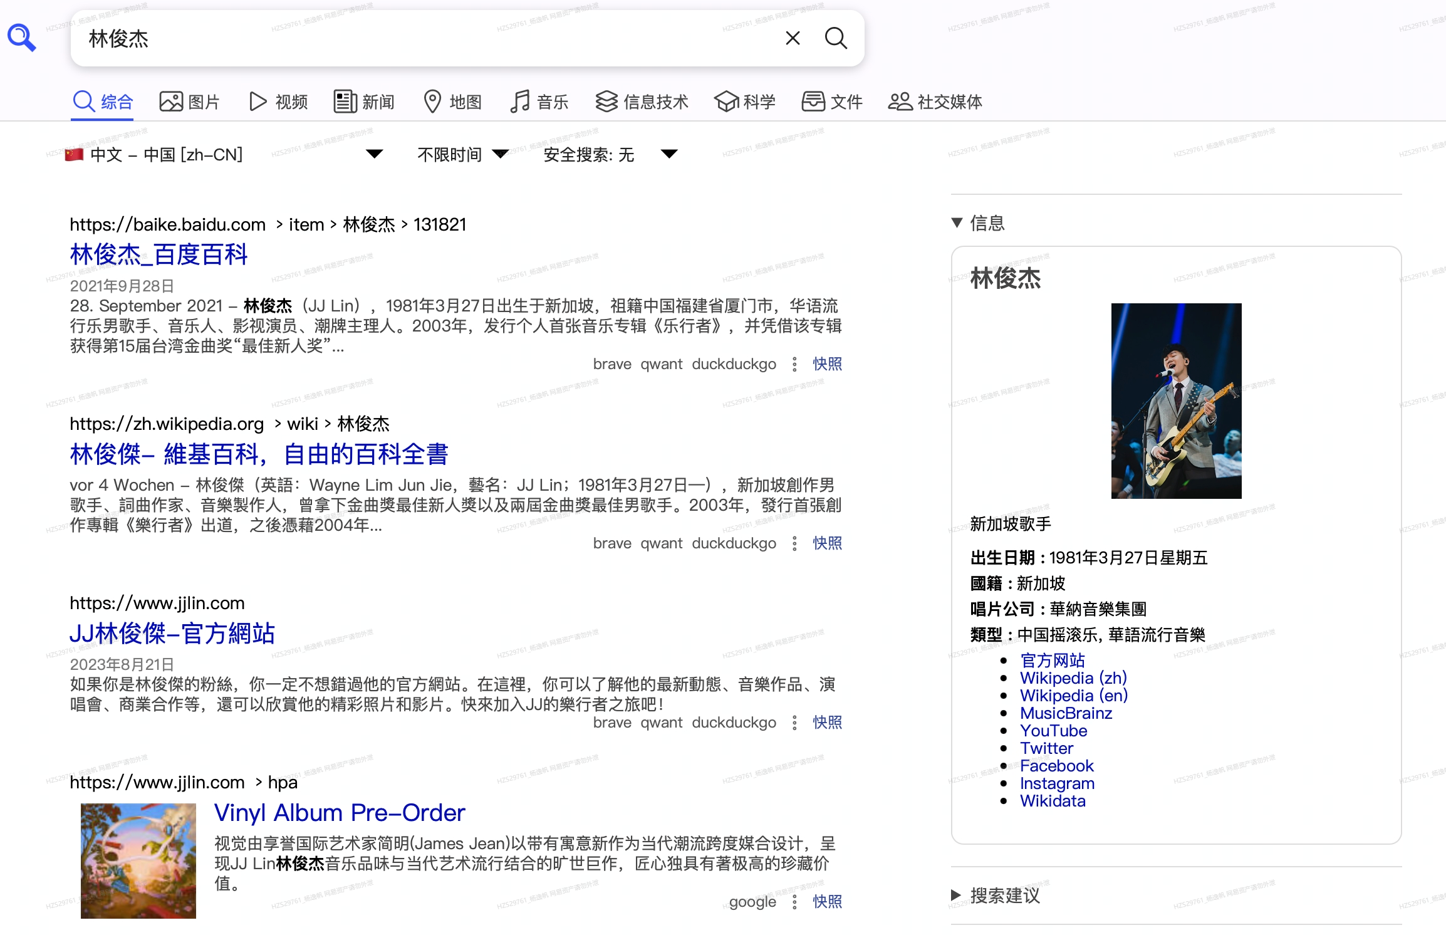This screenshot has height=935, width=1446.
Task: Open the 地图 map tab
Action: click(x=452, y=102)
